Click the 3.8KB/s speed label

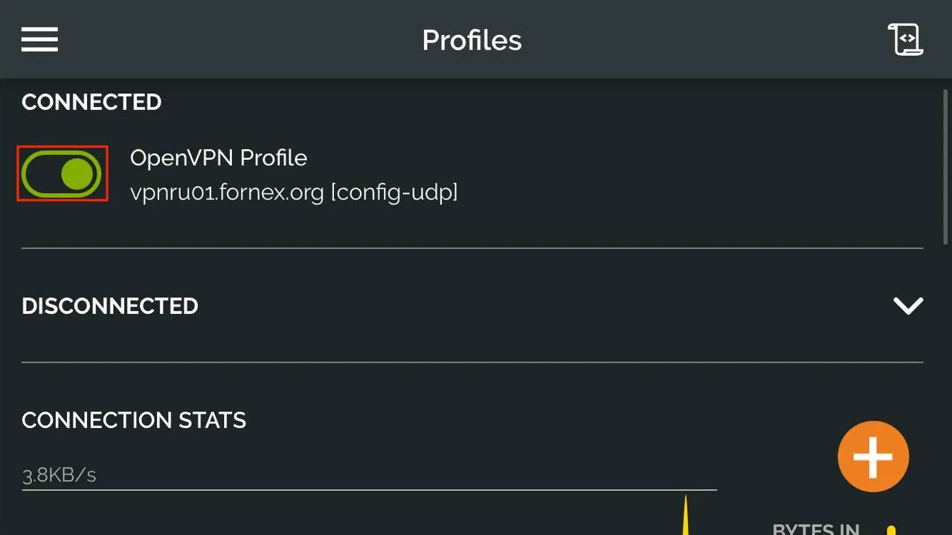tap(59, 475)
